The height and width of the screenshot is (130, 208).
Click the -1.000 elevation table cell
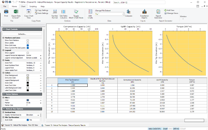click(73, 85)
